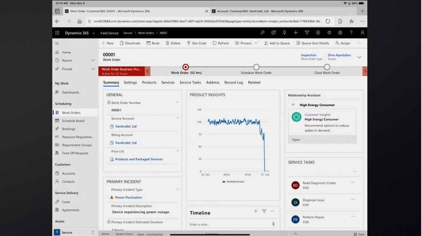Add a timeline entry with the plus icon
Screen dimensions: 422x236
coord(256,211)
